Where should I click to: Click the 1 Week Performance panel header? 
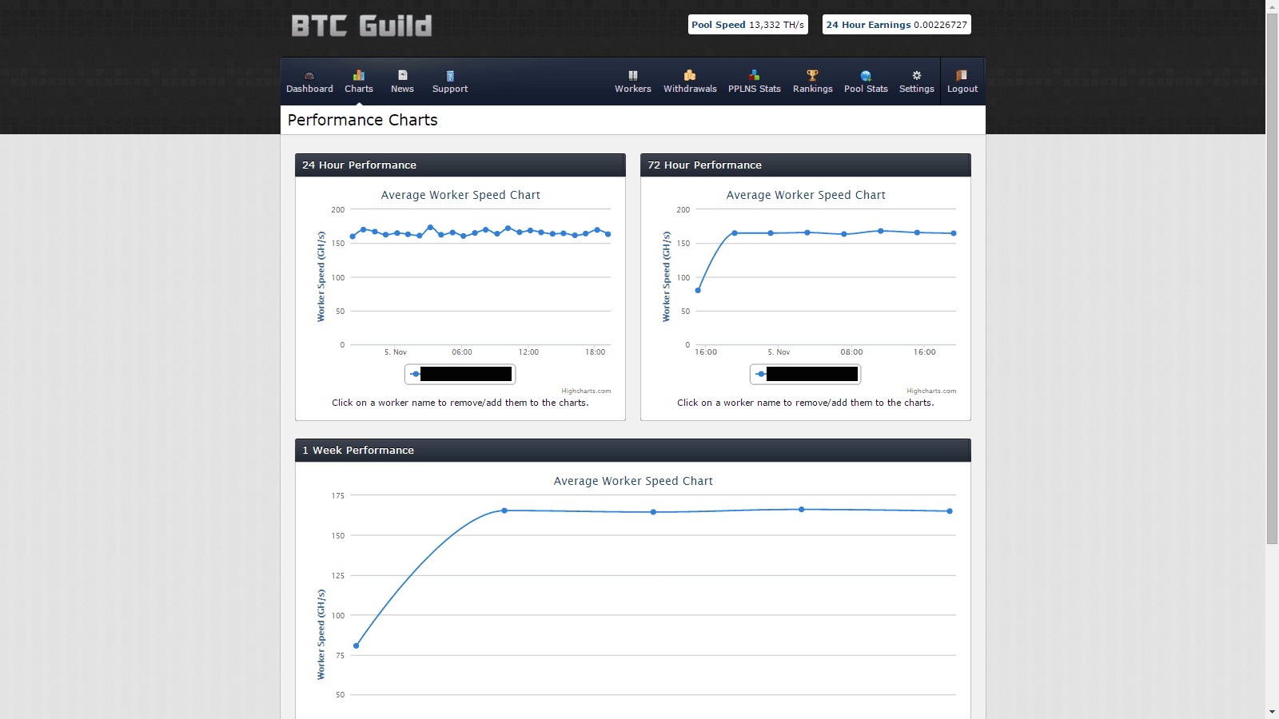coord(633,451)
